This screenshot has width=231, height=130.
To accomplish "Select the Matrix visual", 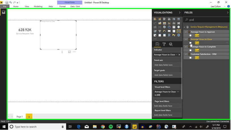I will tap(164, 35).
